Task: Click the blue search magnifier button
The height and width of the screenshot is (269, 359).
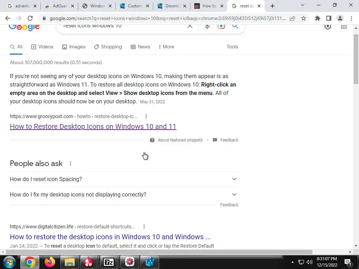Action: coord(235,26)
